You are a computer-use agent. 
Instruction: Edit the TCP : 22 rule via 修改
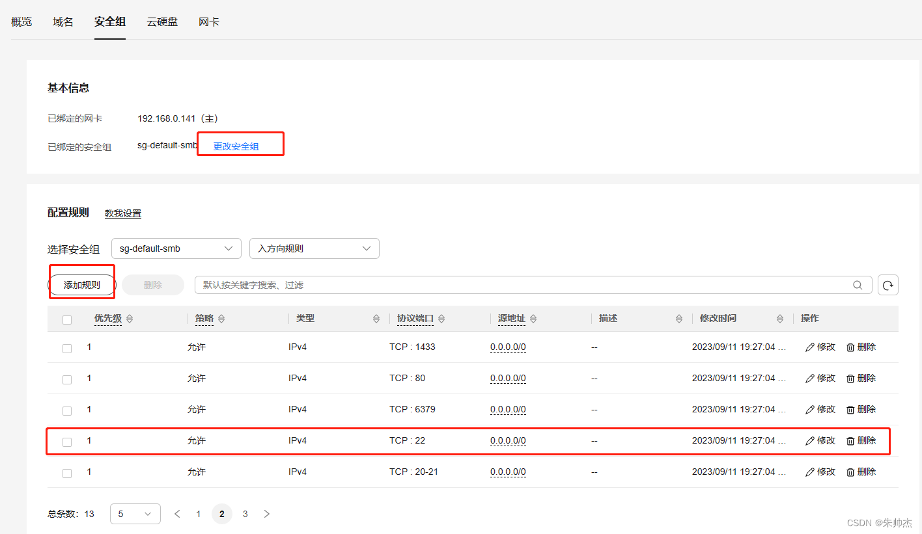[x=820, y=441]
